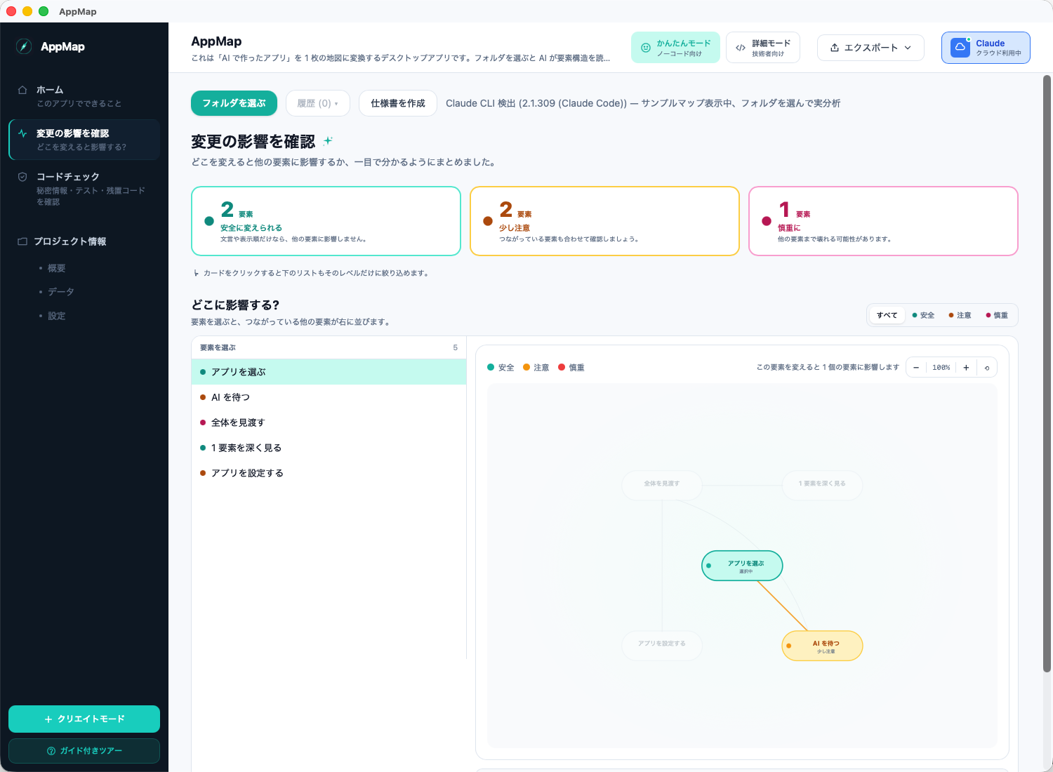Image resolution: width=1053 pixels, height=772 pixels.
Task: Reset the map view with rotate icon
Action: click(987, 368)
